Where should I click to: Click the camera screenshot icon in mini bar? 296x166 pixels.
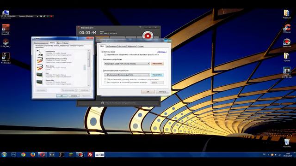click(x=41, y=17)
